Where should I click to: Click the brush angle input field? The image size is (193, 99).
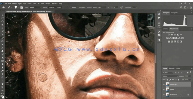coord(116,8)
